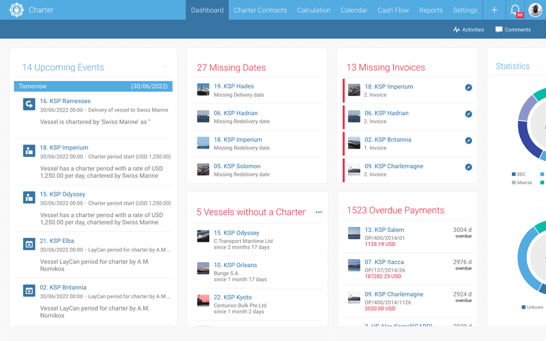Open the Vessels without a Charter options menu
Viewport: 546px width, 341px height.
pos(319,212)
